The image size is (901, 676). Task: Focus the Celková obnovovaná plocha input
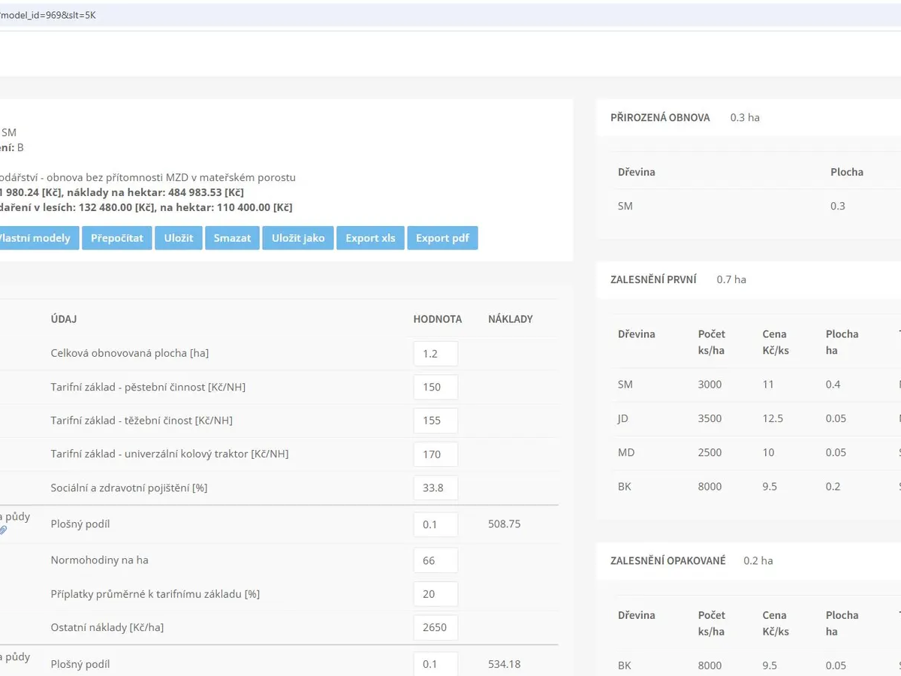pos(435,354)
